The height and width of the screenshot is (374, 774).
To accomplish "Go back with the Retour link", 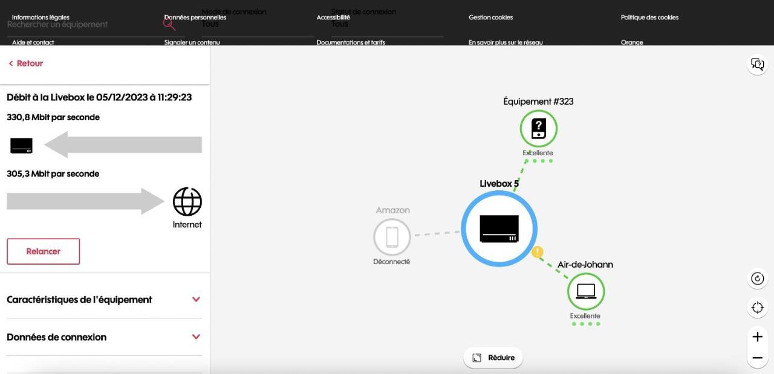I will pos(26,63).
